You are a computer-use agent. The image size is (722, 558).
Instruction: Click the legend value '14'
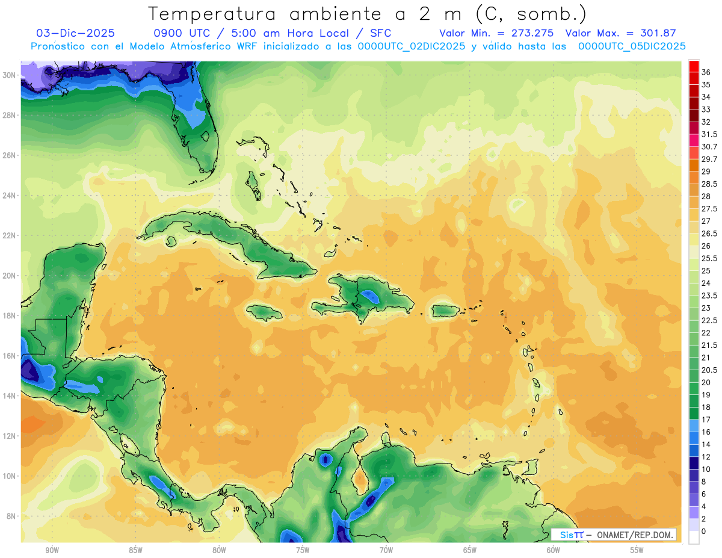[x=706, y=444]
